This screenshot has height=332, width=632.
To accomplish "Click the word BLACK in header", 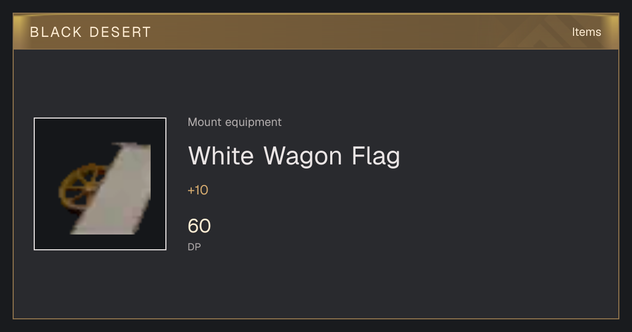I will (56, 32).
